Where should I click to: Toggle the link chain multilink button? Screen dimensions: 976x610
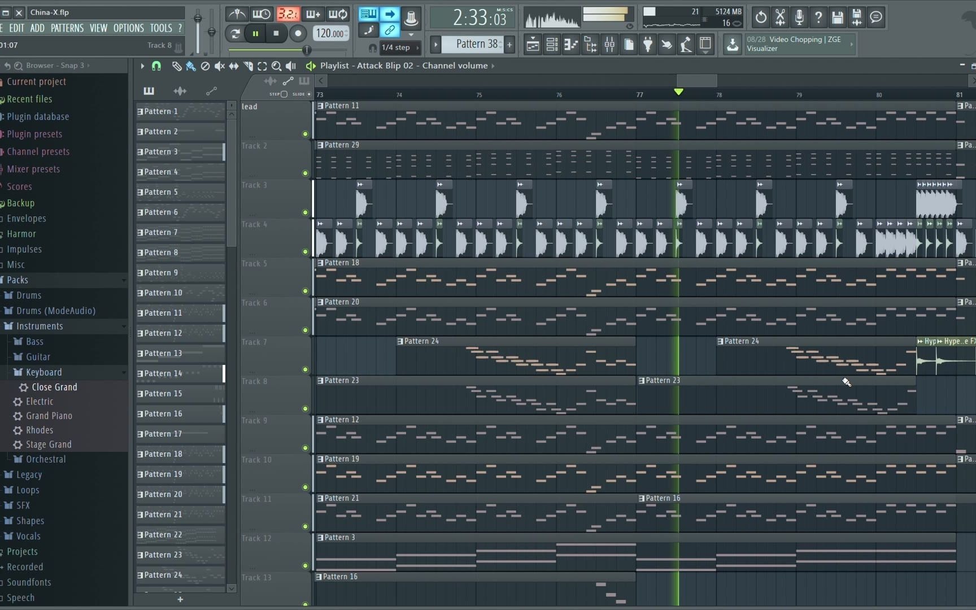coord(389,30)
